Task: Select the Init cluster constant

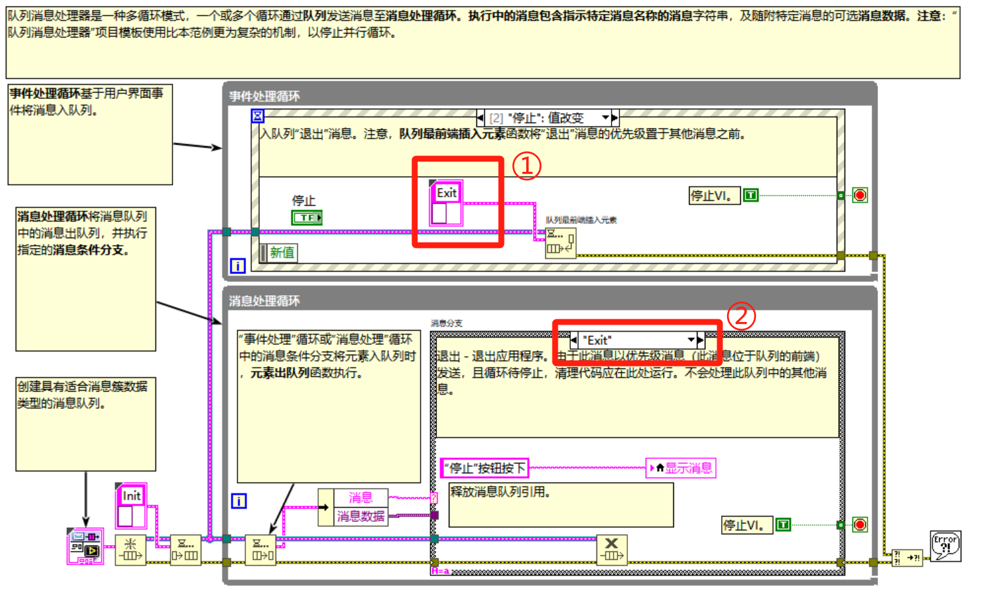Action: point(131,506)
